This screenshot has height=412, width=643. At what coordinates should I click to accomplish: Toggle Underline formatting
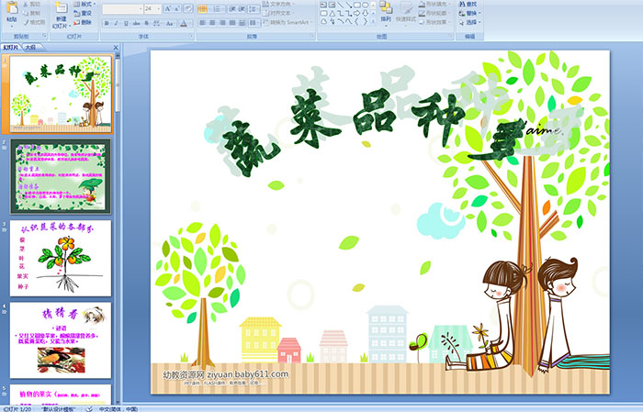pyautogui.click(x=126, y=23)
